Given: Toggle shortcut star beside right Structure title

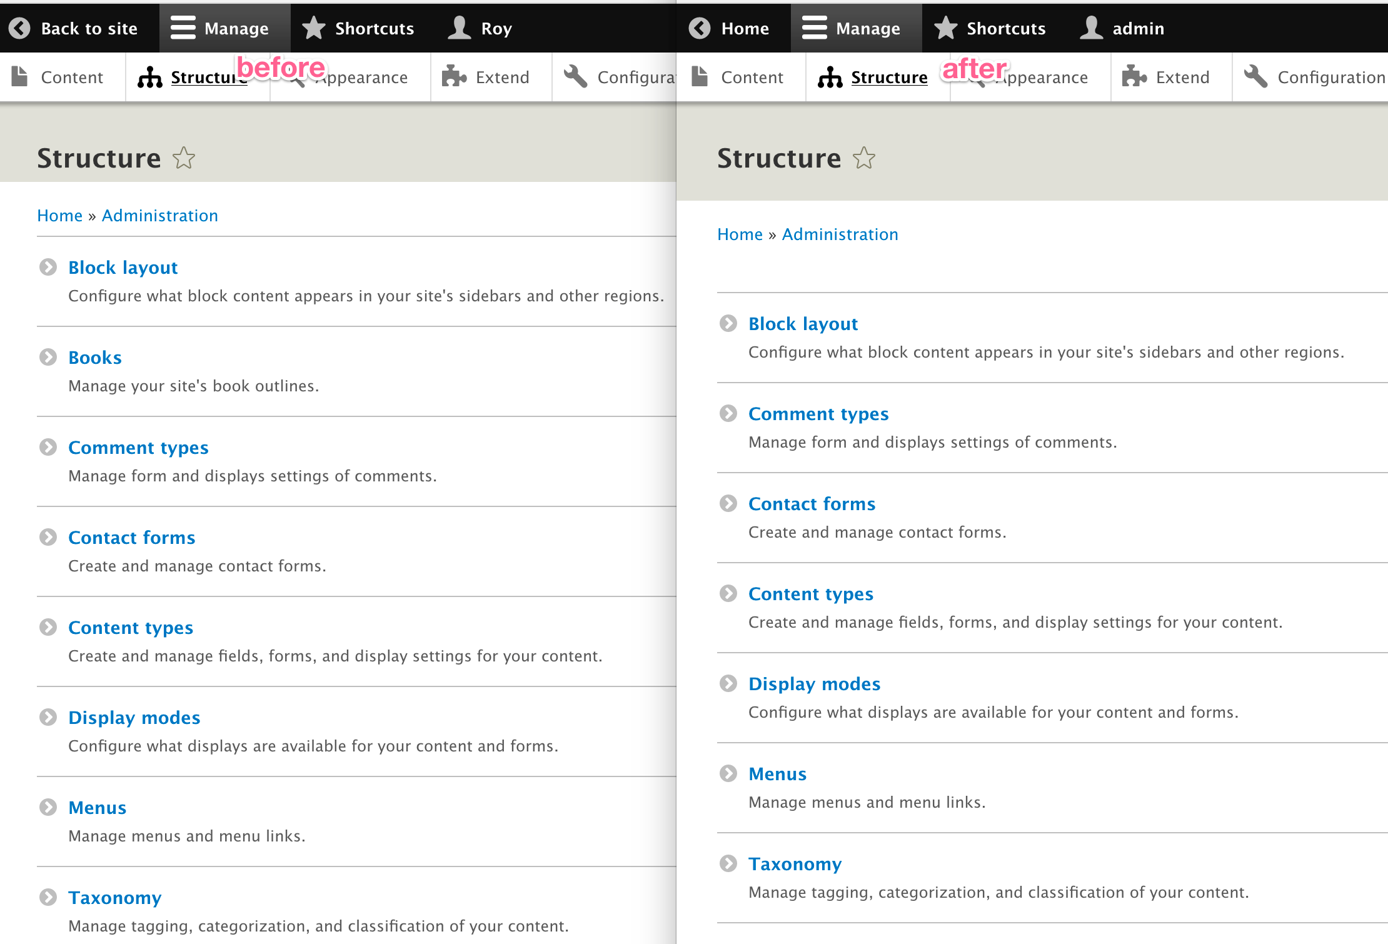Looking at the screenshot, I should pyautogui.click(x=864, y=158).
